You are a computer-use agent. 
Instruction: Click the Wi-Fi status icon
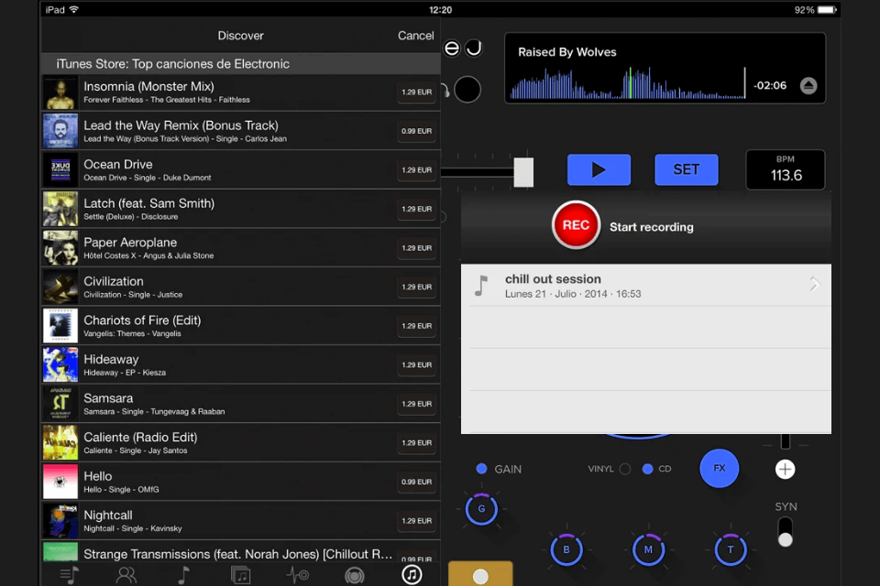[x=74, y=9]
